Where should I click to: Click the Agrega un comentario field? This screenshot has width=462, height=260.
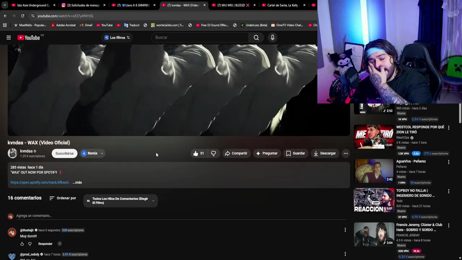tap(180, 216)
